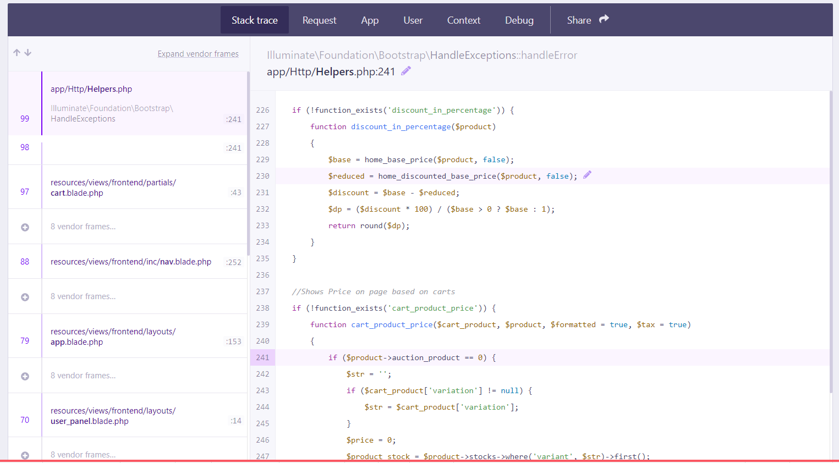Select frame 88 nav.blade.php
This screenshot has height=463, width=839.
pos(128,262)
